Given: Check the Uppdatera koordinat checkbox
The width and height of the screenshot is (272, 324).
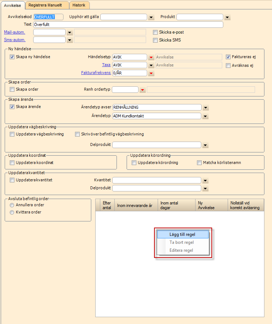Looking at the screenshot, I should (12, 163).
